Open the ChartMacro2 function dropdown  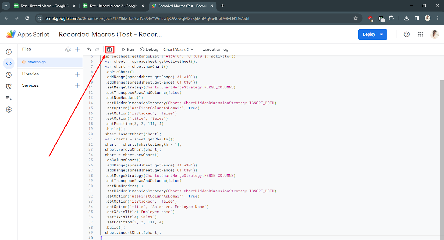point(178,49)
